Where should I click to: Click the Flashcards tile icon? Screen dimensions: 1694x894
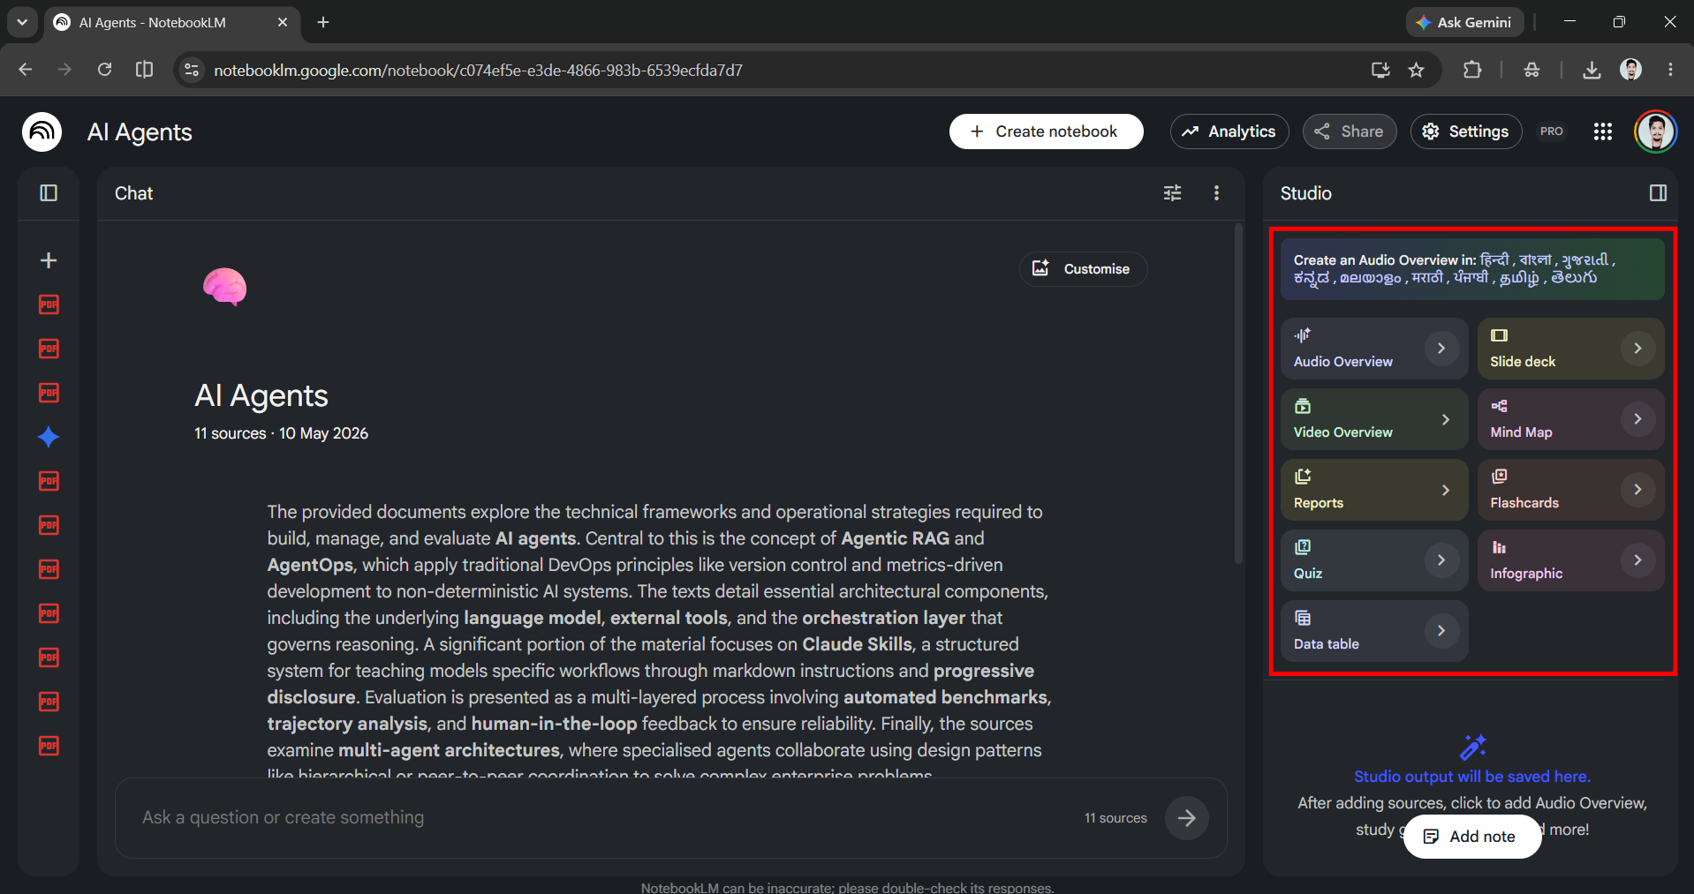click(1499, 477)
